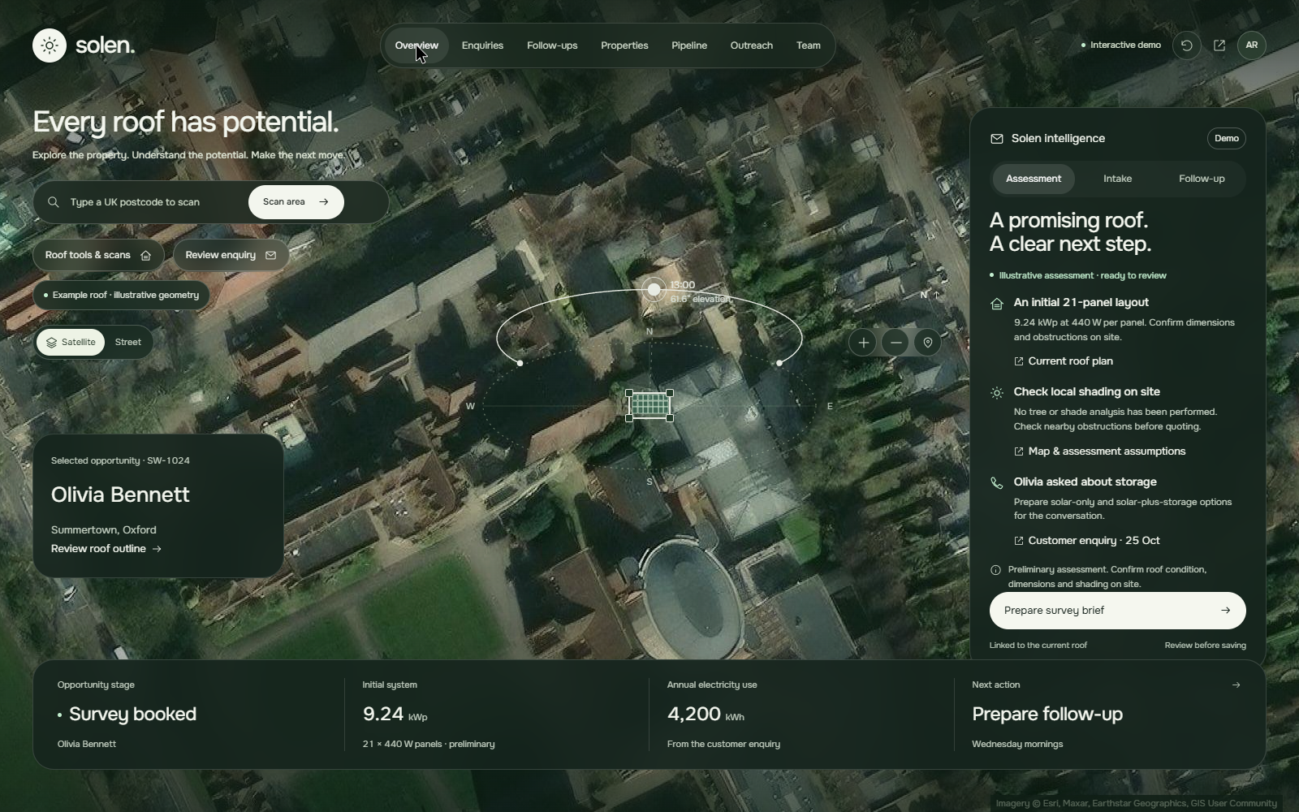Click the sun position marker on arc
The image size is (1299, 812).
(x=654, y=290)
